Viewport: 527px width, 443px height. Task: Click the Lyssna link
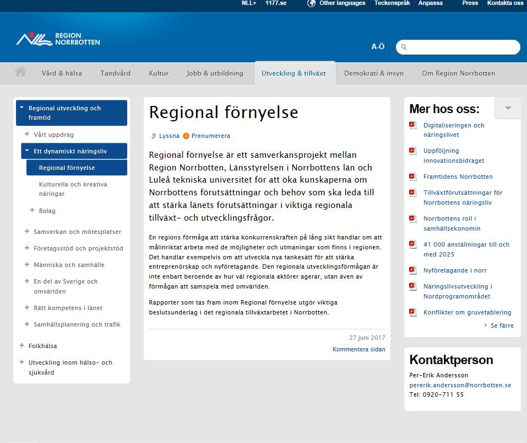[170, 136]
